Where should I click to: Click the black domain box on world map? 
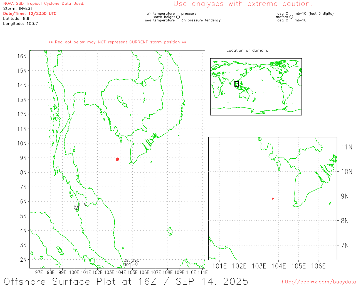[237, 84]
